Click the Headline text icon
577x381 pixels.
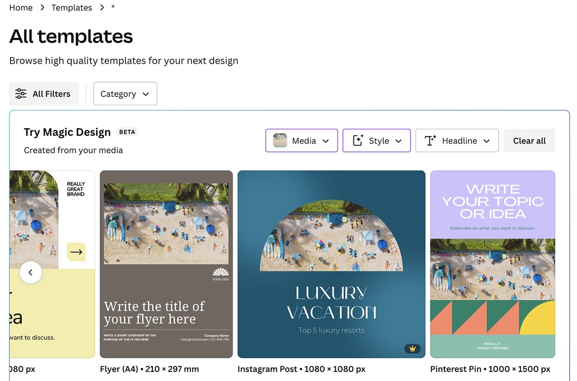click(430, 141)
